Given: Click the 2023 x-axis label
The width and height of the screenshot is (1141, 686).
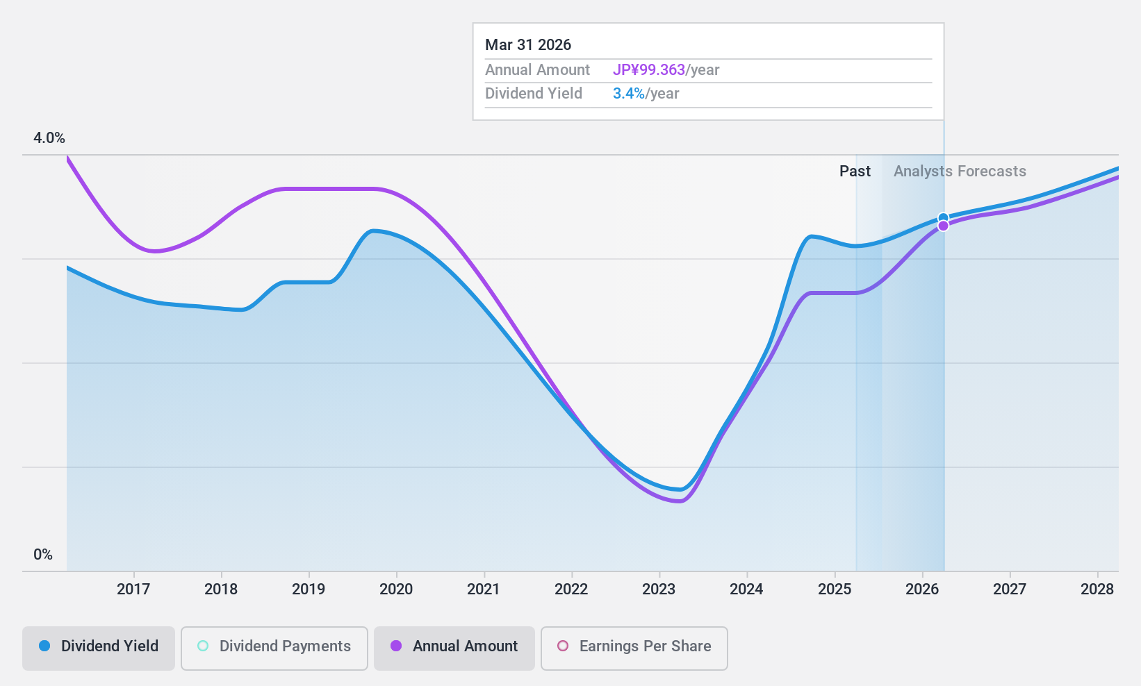Looking at the screenshot, I should tap(659, 589).
